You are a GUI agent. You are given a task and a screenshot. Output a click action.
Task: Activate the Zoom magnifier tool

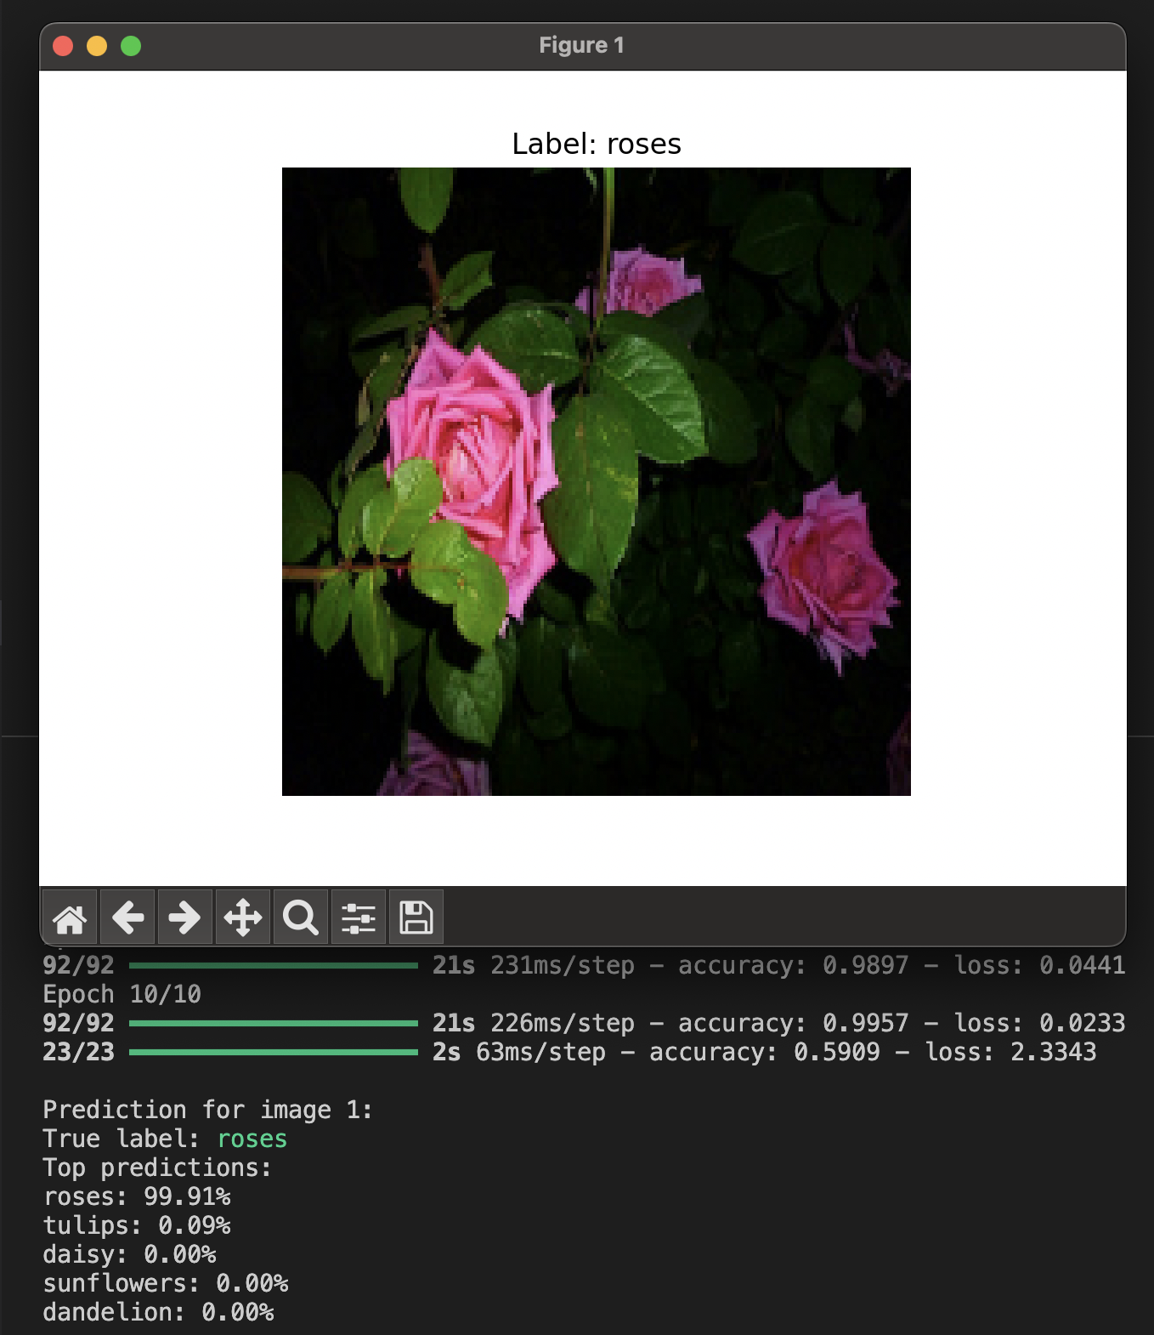(301, 917)
